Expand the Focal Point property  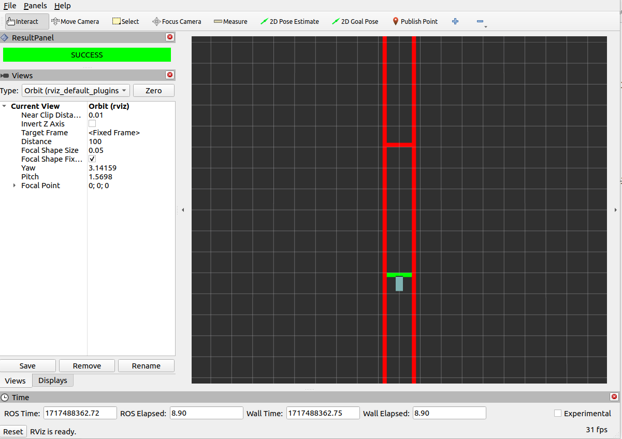(15, 186)
